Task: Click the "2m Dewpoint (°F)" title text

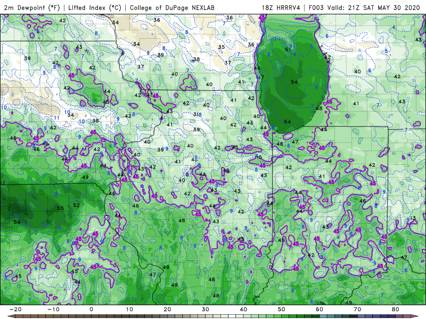Action: pyautogui.click(x=32, y=7)
